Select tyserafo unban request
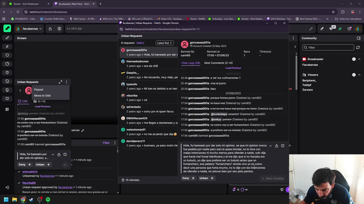The width and height of the screenshot is (364, 204). tap(148, 86)
